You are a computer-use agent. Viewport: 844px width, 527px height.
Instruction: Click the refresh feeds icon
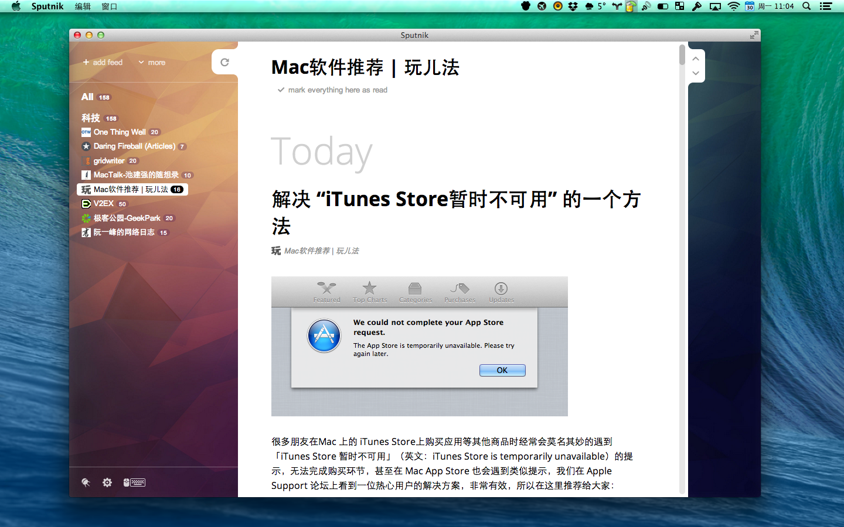pos(224,62)
